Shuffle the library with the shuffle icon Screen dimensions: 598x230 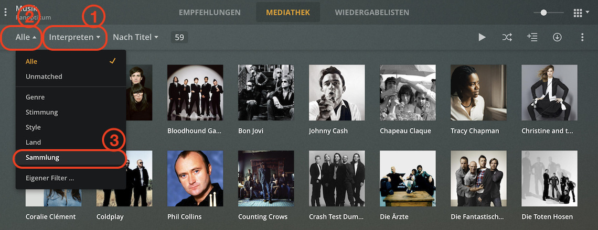pyautogui.click(x=507, y=37)
